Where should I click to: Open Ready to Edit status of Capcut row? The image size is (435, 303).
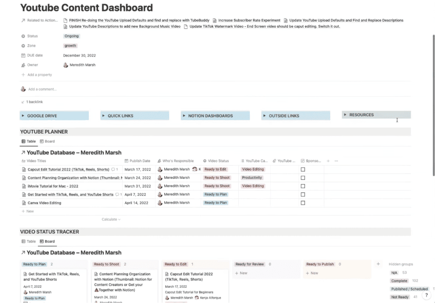(215, 169)
